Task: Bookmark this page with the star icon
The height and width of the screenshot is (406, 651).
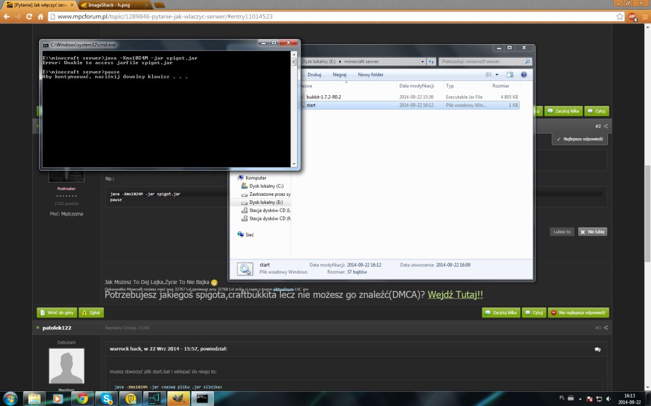Action: click(619, 17)
